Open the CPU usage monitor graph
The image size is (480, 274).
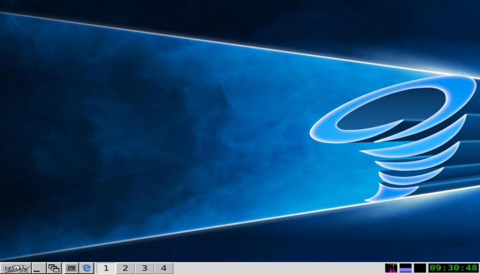coord(391,268)
